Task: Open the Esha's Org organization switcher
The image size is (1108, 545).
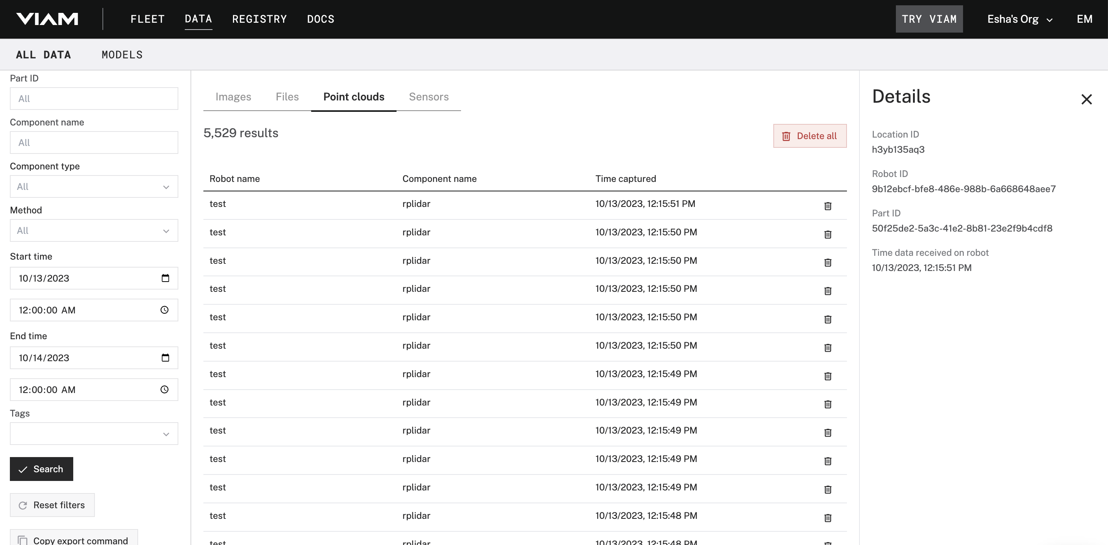Action: click(x=1019, y=19)
